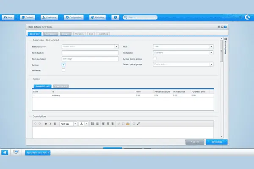Screen dimensions: 254x169
Task: Click the help question mark icon
Action: pos(115,17)
